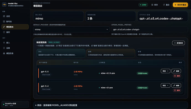The height and width of the screenshot is (109, 191).
Task: Click the ModelFlux 在线 status panel
Action: click(15, 104)
